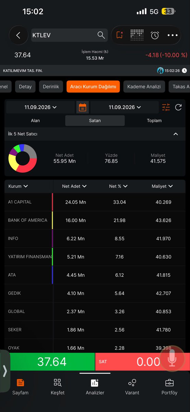Sort by the Maliyet column
The width and height of the screenshot is (190, 412).
tap(162, 186)
